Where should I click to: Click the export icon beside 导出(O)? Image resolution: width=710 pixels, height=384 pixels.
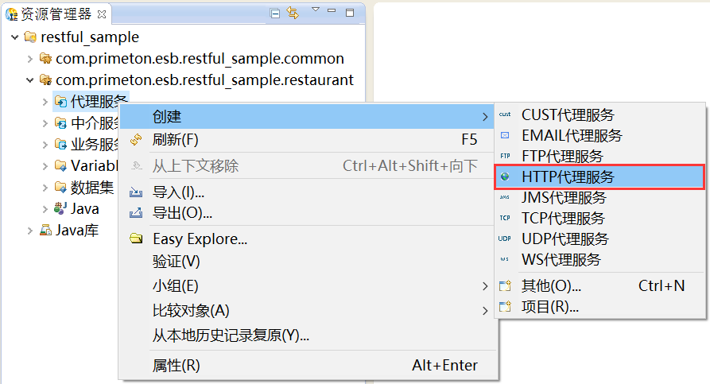(x=136, y=213)
